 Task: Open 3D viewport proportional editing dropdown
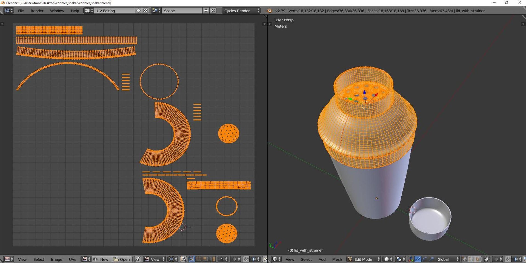498,259
